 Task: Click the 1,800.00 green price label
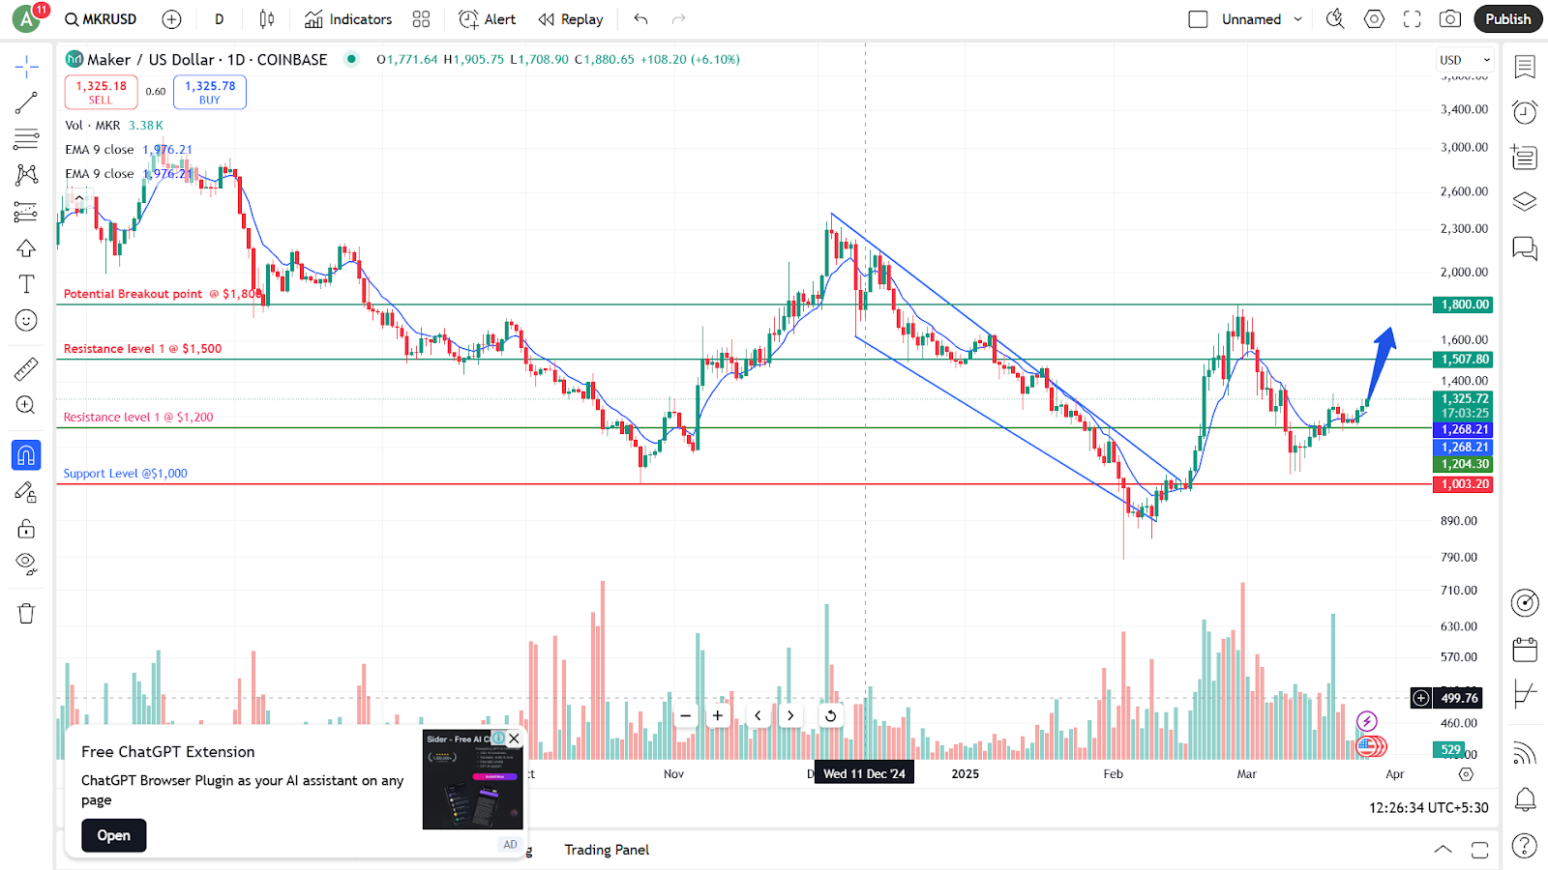coord(1465,304)
